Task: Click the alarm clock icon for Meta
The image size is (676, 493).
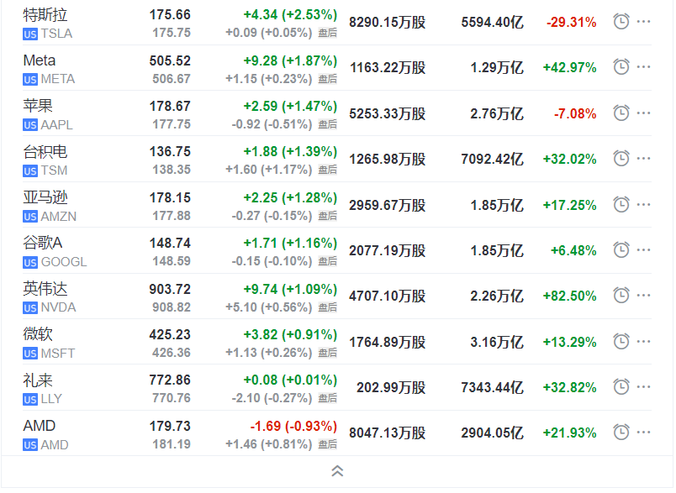Action: click(x=621, y=67)
